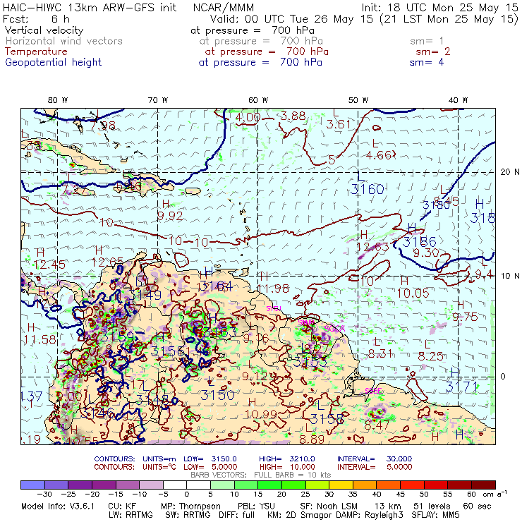
Task: Click the blue '3186' height maximum label
Action: (419, 242)
